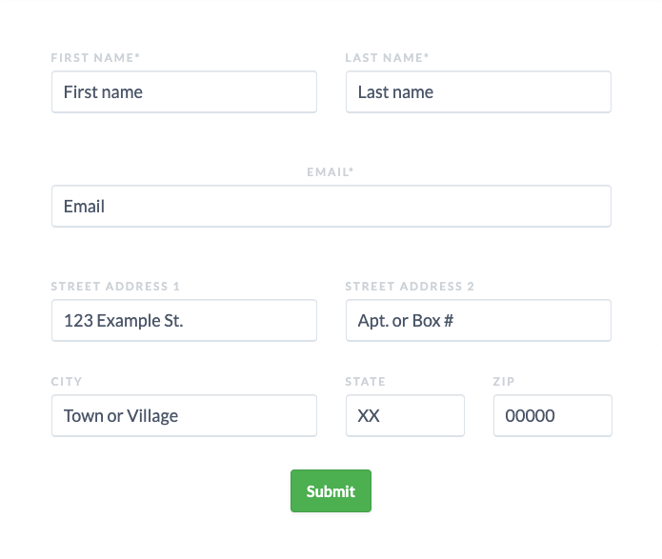Click the FIRST NAME label

click(92, 58)
